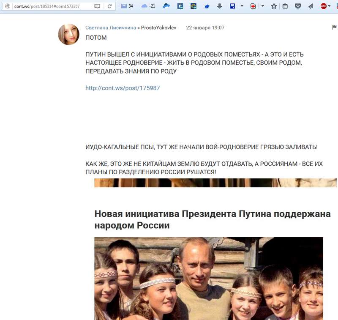Click the reload page icon
This screenshot has width=338, height=320.
(x=109, y=6)
